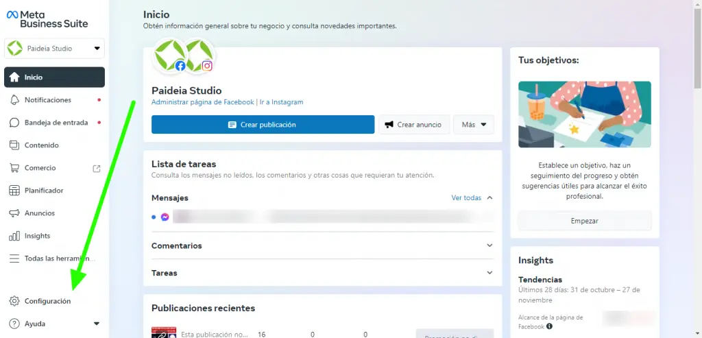Viewport: 702px width, 338px height.
Task: Open Comercio external link icon
Action: pos(96,169)
